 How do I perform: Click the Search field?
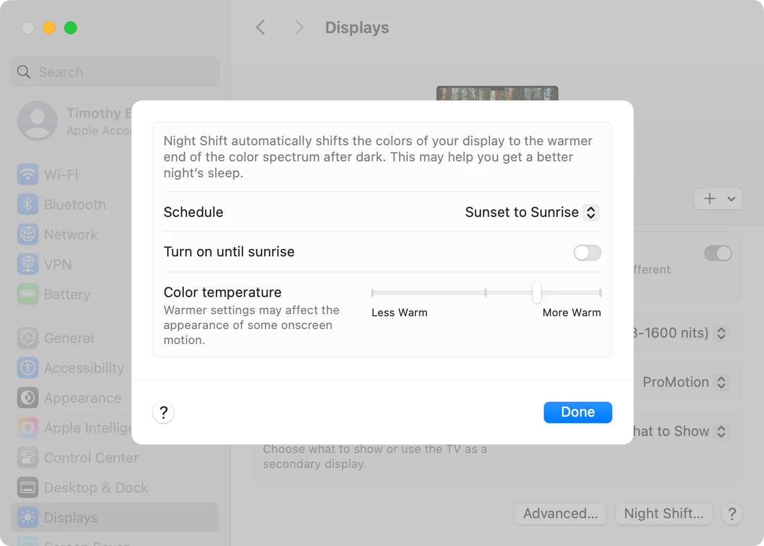coord(115,72)
